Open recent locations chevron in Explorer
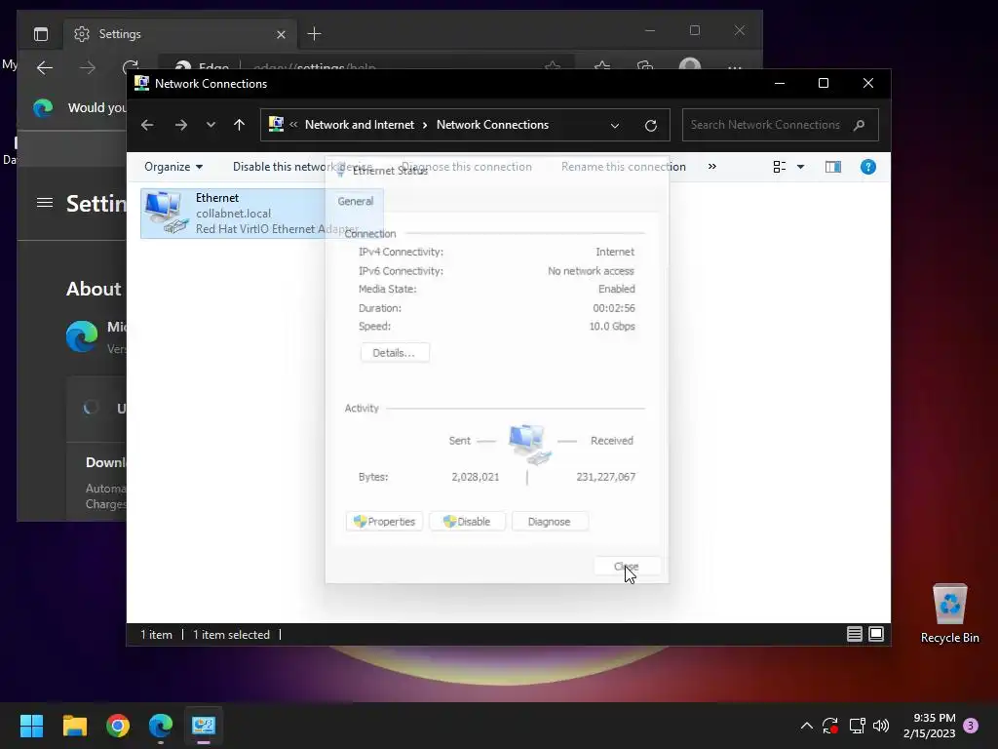The height and width of the screenshot is (749, 998). [211, 125]
